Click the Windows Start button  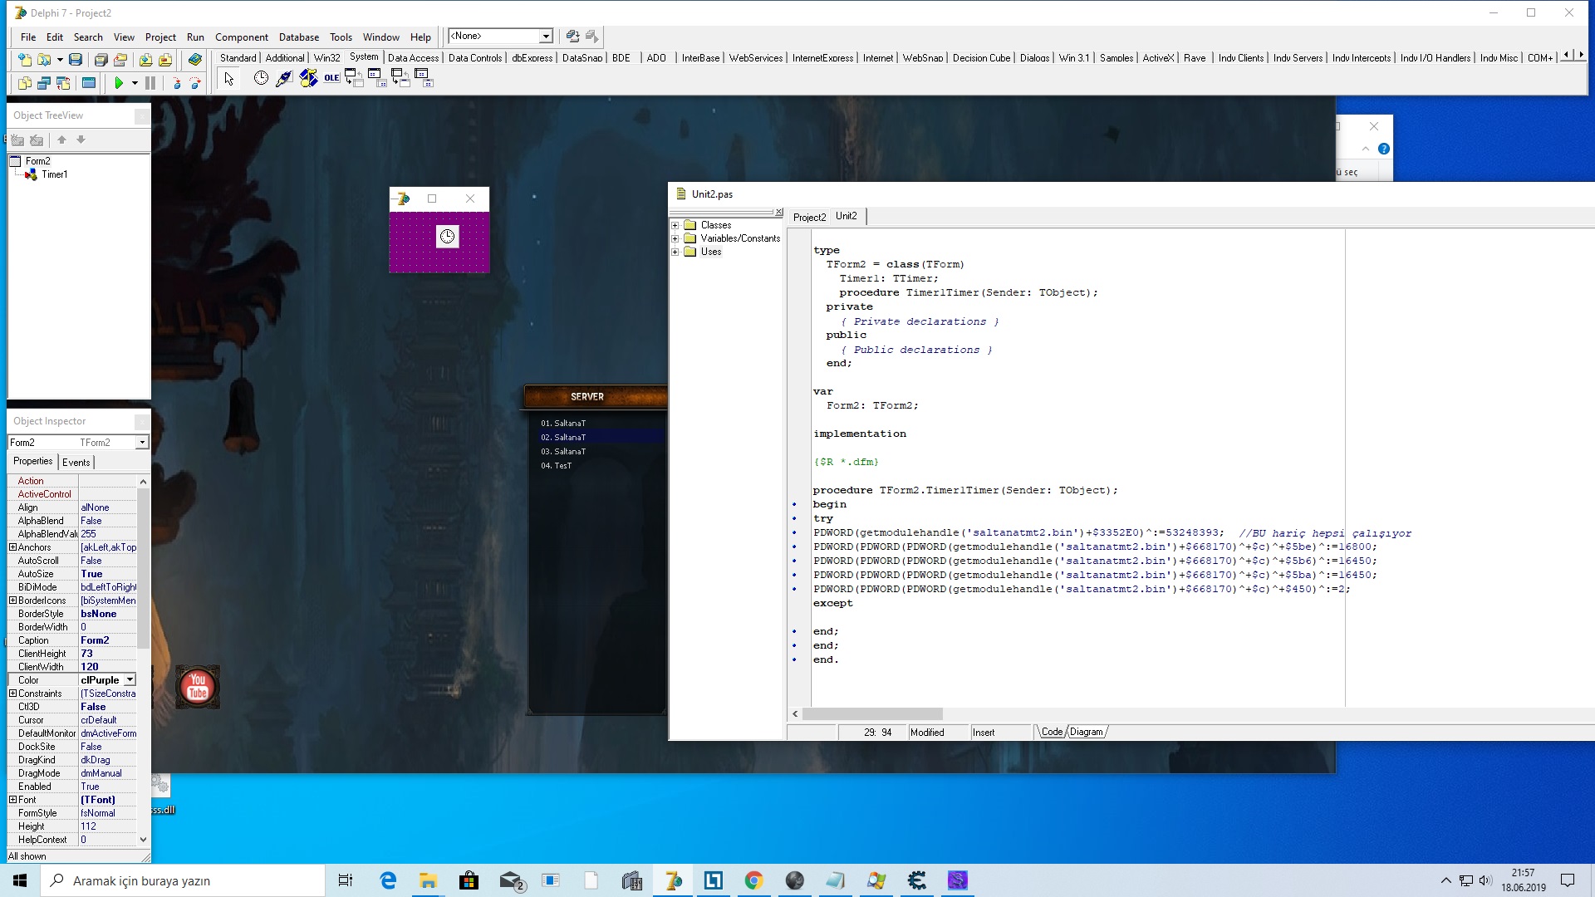(20, 880)
